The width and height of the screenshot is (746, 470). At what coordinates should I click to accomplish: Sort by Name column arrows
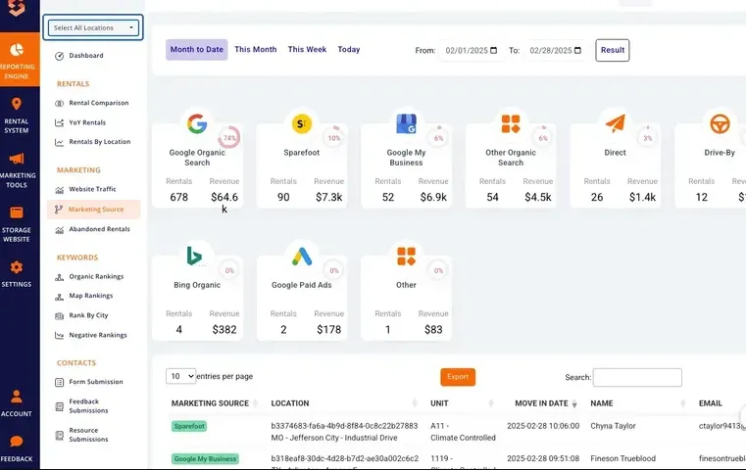point(682,403)
